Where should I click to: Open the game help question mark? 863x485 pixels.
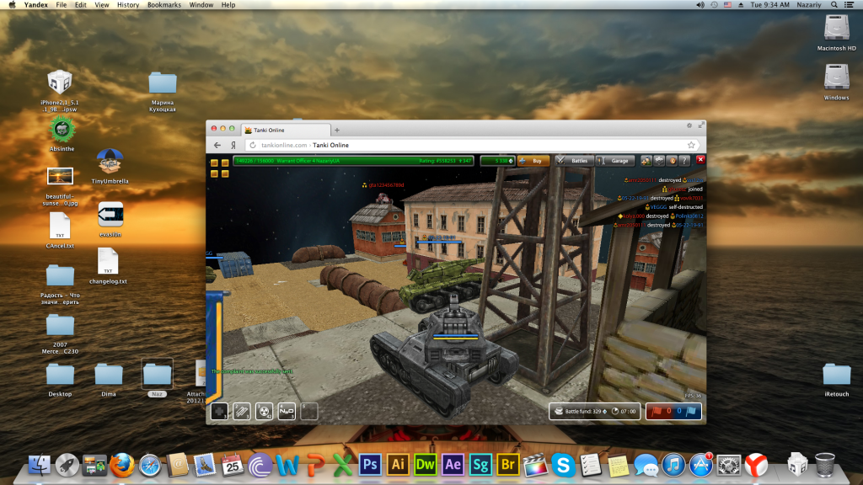pyautogui.click(x=684, y=160)
